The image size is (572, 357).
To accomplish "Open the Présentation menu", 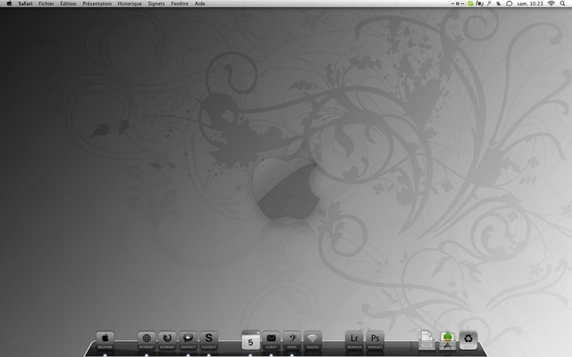I will [97, 4].
